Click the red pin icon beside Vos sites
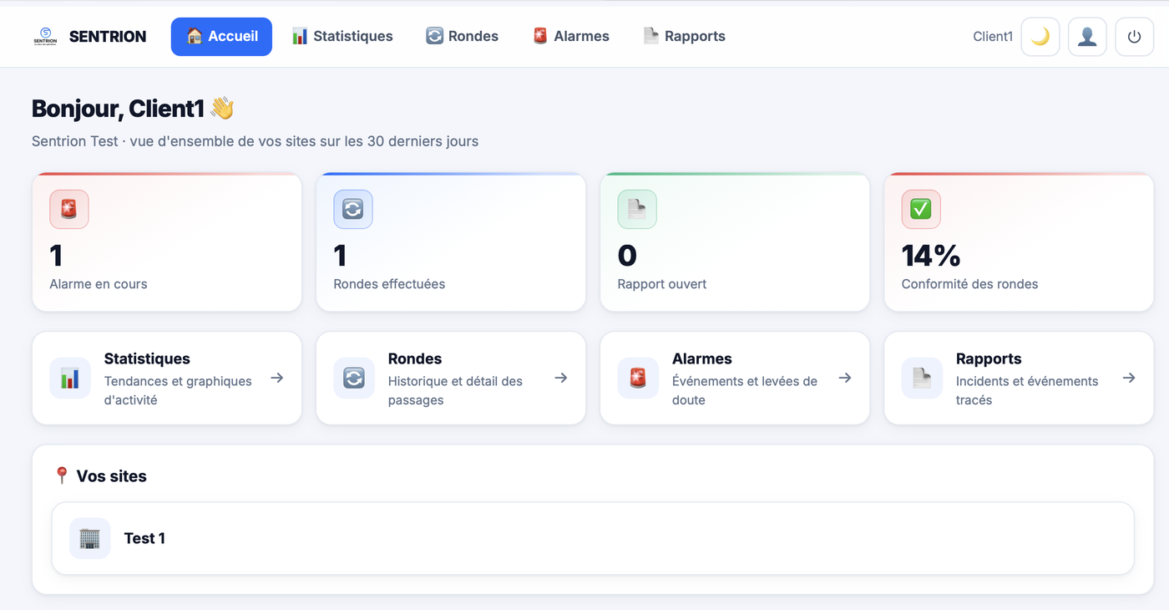The width and height of the screenshot is (1169, 610). (61, 475)
